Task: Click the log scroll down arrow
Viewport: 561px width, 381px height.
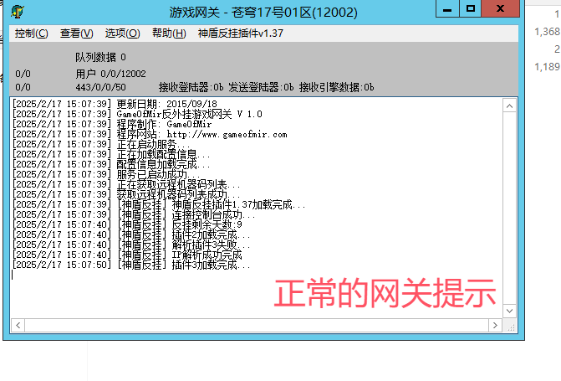Action: [509, 311]
